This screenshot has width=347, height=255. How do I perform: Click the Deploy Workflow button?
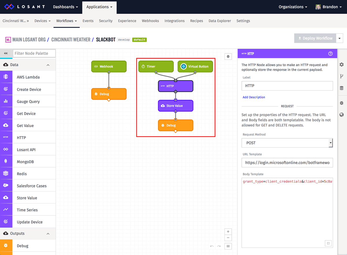(315, 38)
